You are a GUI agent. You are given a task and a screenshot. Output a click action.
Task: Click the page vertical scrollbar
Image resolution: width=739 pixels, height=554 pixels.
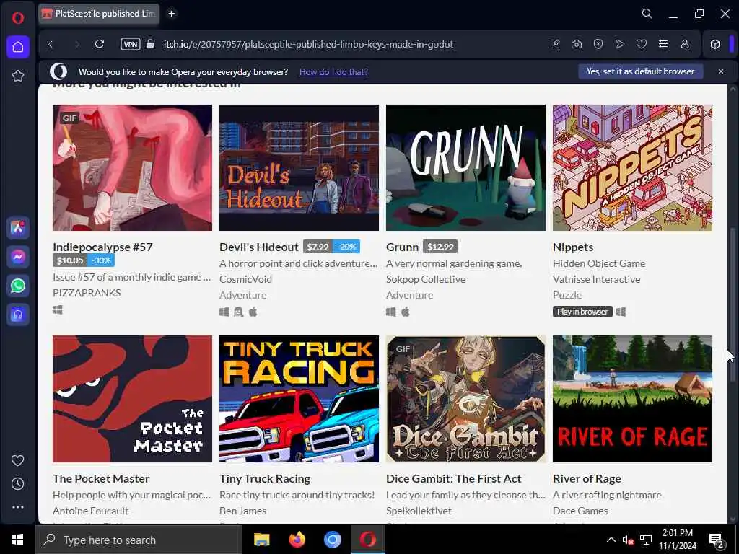(732, 304)
